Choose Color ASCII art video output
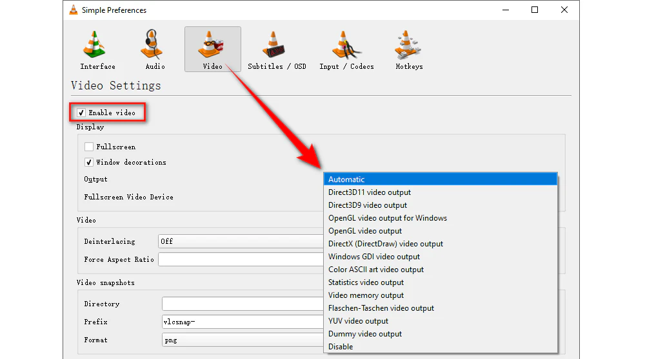This screenshot has height=359, width=645. pyautogui.click(x=440, y=269)
